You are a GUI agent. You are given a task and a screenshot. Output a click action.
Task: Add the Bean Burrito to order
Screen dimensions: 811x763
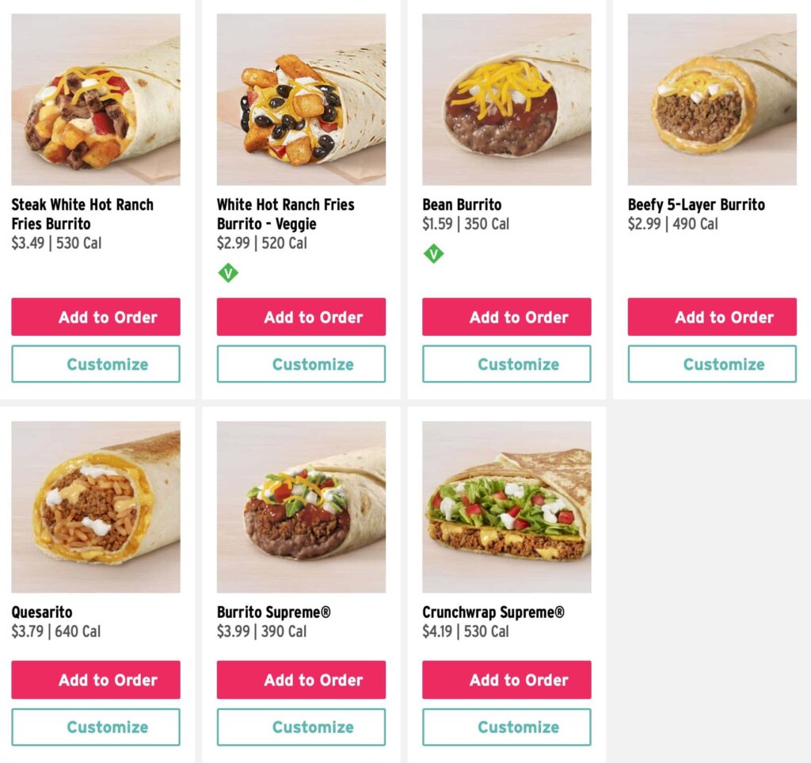(x=507, y=317)
